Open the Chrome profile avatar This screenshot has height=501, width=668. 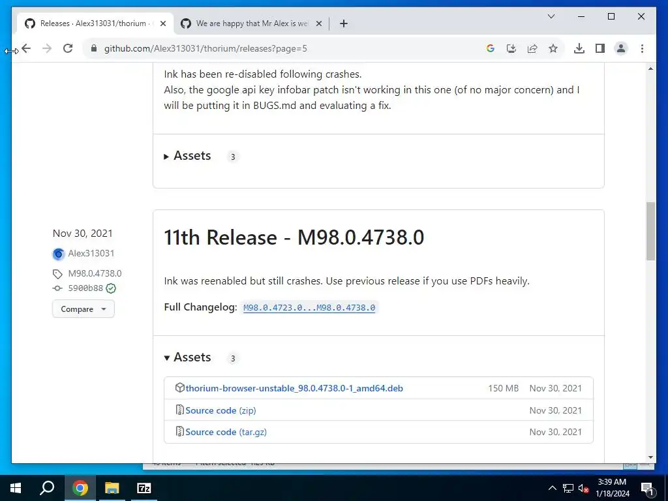621,48
